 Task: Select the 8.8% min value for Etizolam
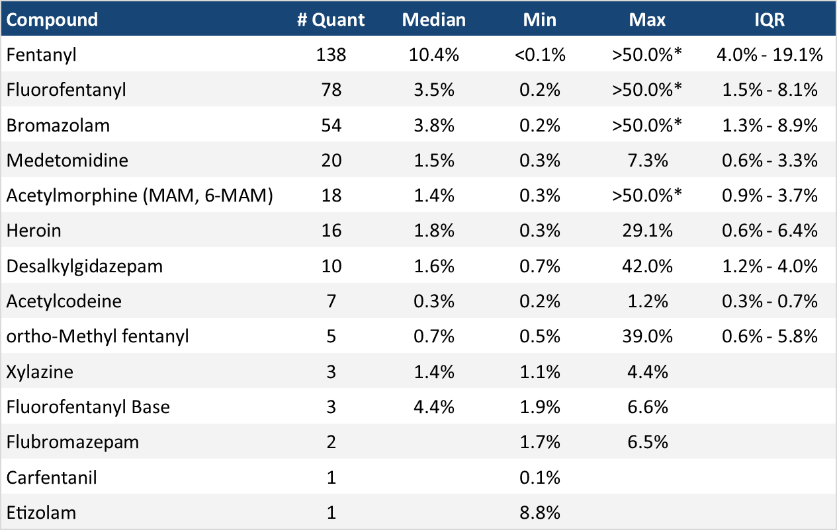coord(540,512)
